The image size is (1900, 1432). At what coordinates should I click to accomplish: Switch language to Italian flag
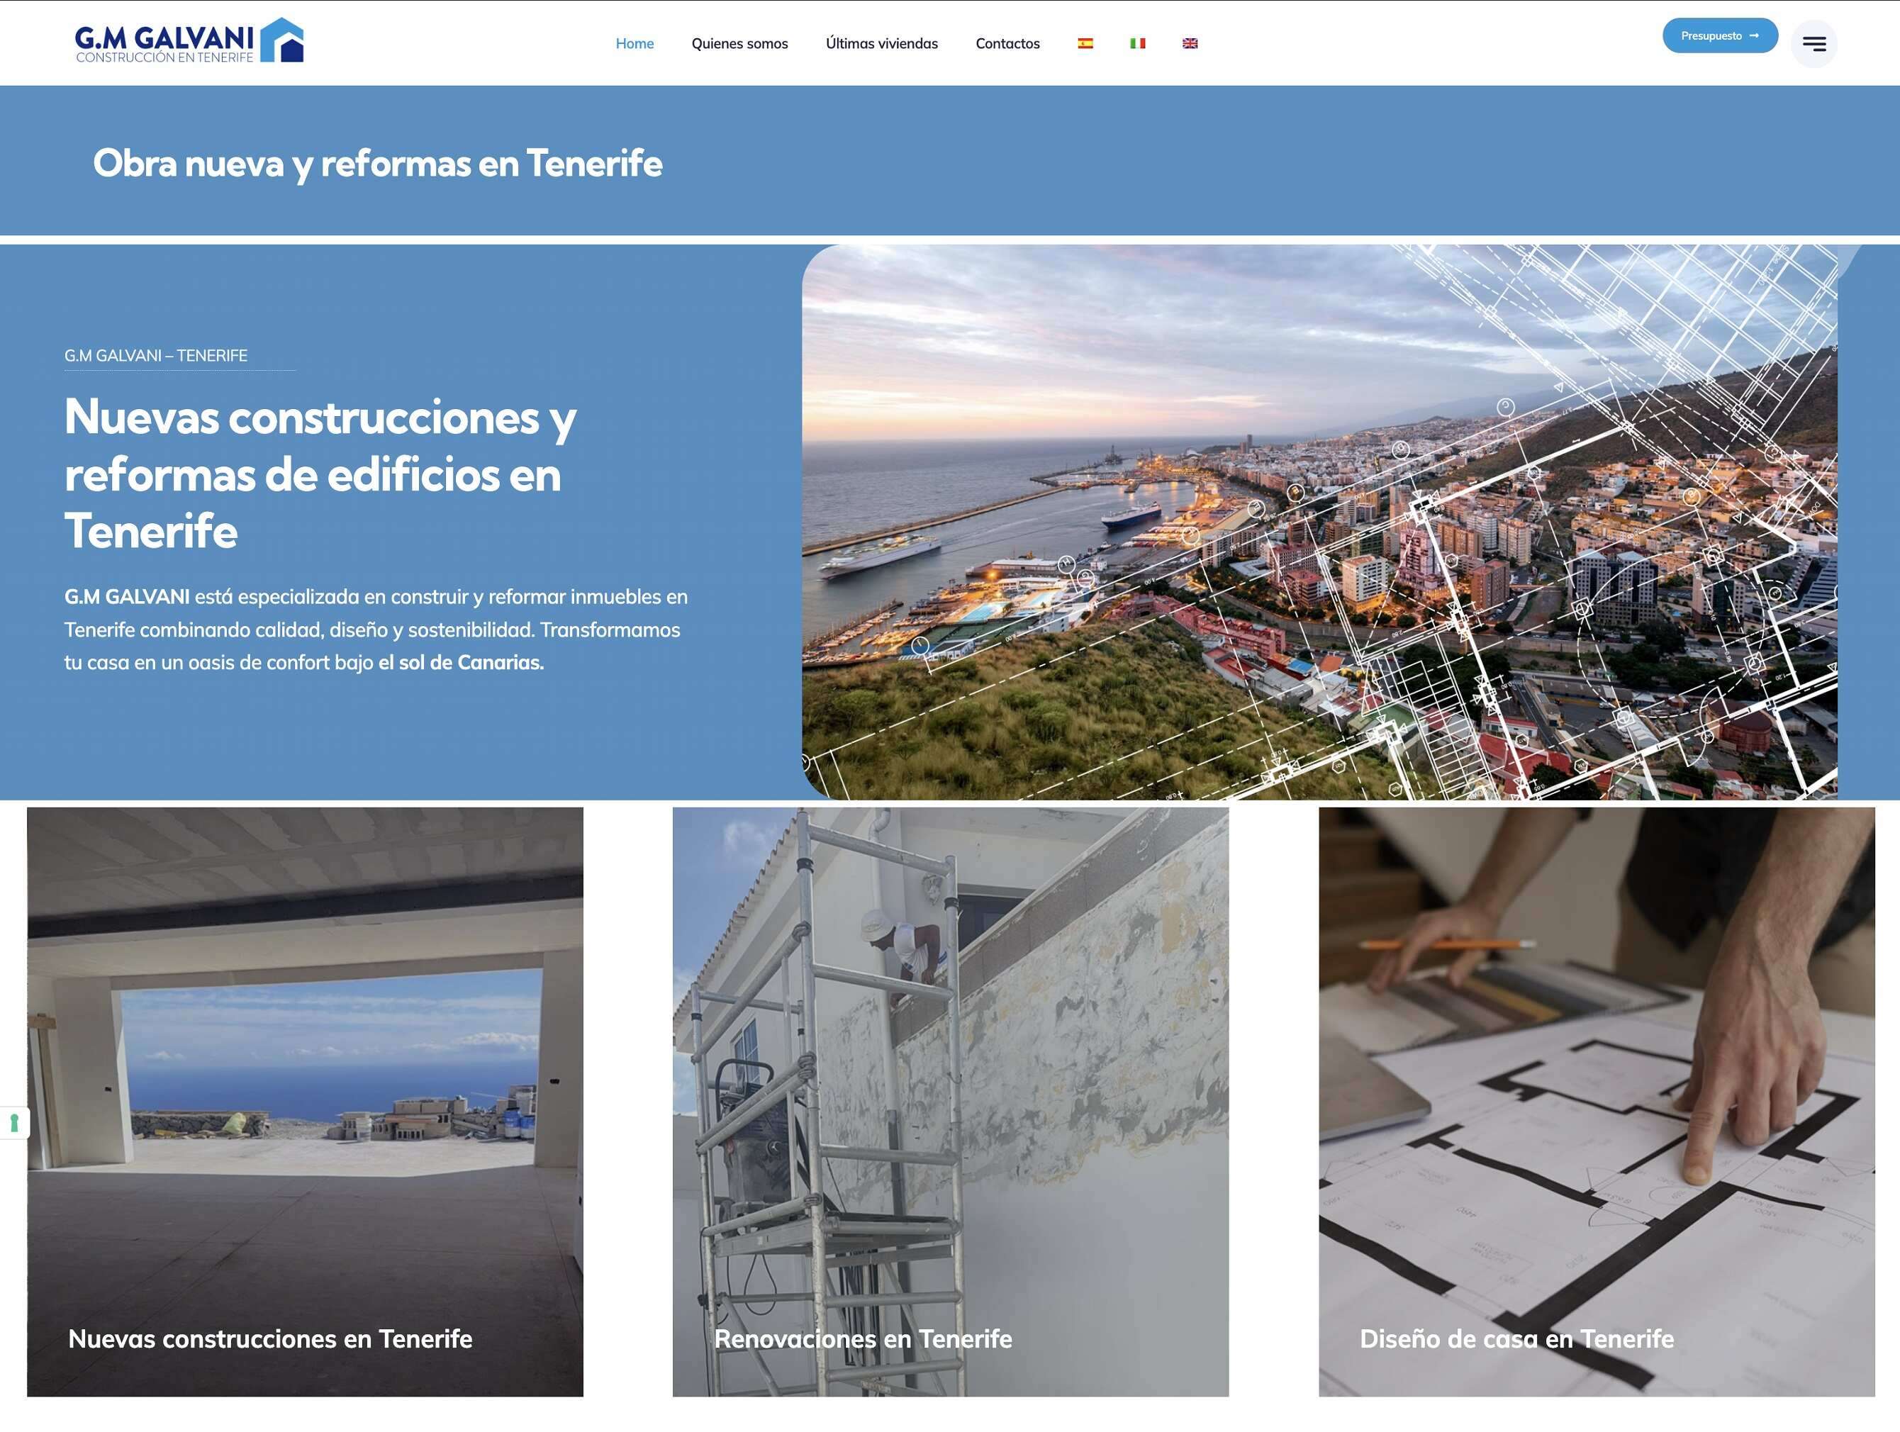click(x=1137, y=44)
